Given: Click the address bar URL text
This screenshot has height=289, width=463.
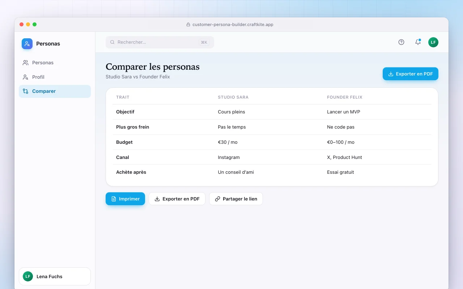Looking at the screenshot, I should click(x=233, y=25).
